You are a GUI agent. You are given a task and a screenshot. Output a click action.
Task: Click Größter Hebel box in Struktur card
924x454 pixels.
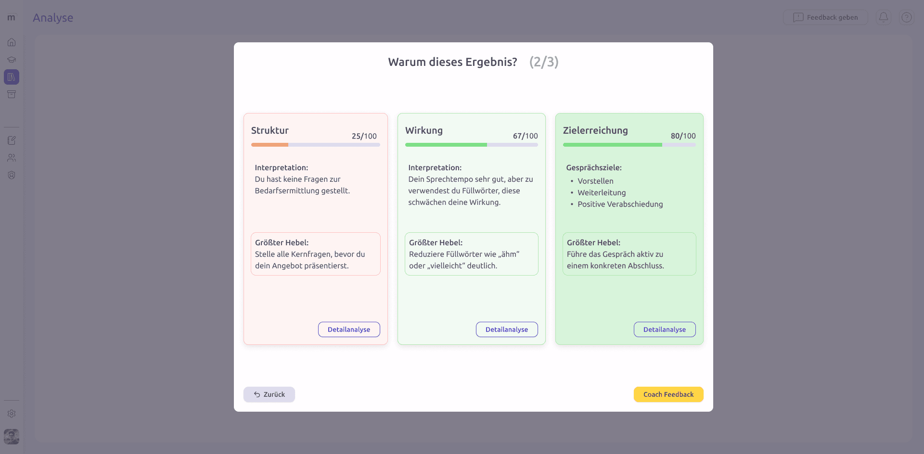[316, 254]
